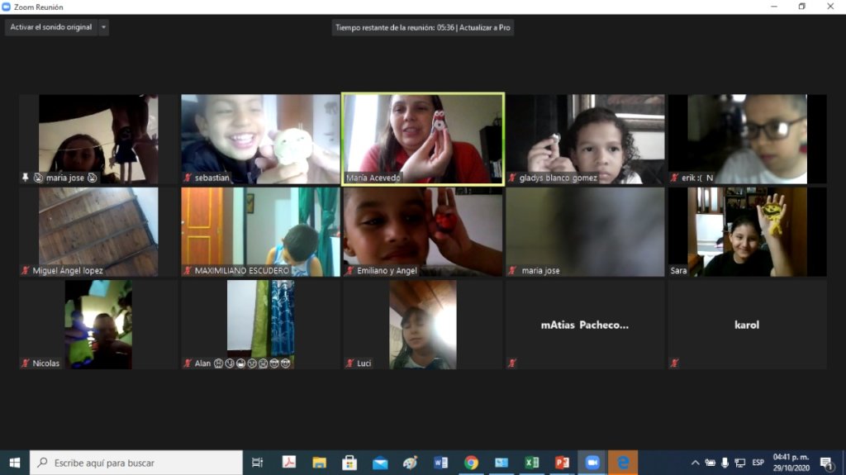Select the mAtias Pacheco participant tile
Image resolution: width=846 pixels, height=475 pixels.
click(585, 324)
